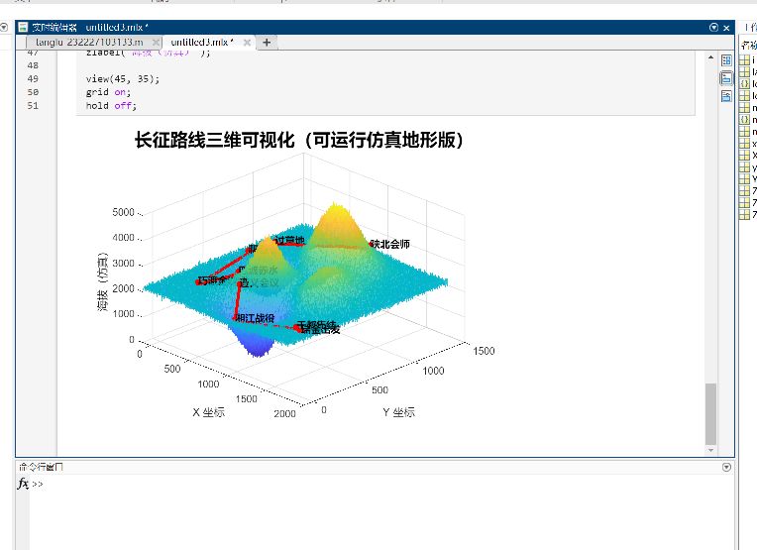Screen dimensions: 757x550
Task: Open the command window actions dropdown
Action: point(726,466)
